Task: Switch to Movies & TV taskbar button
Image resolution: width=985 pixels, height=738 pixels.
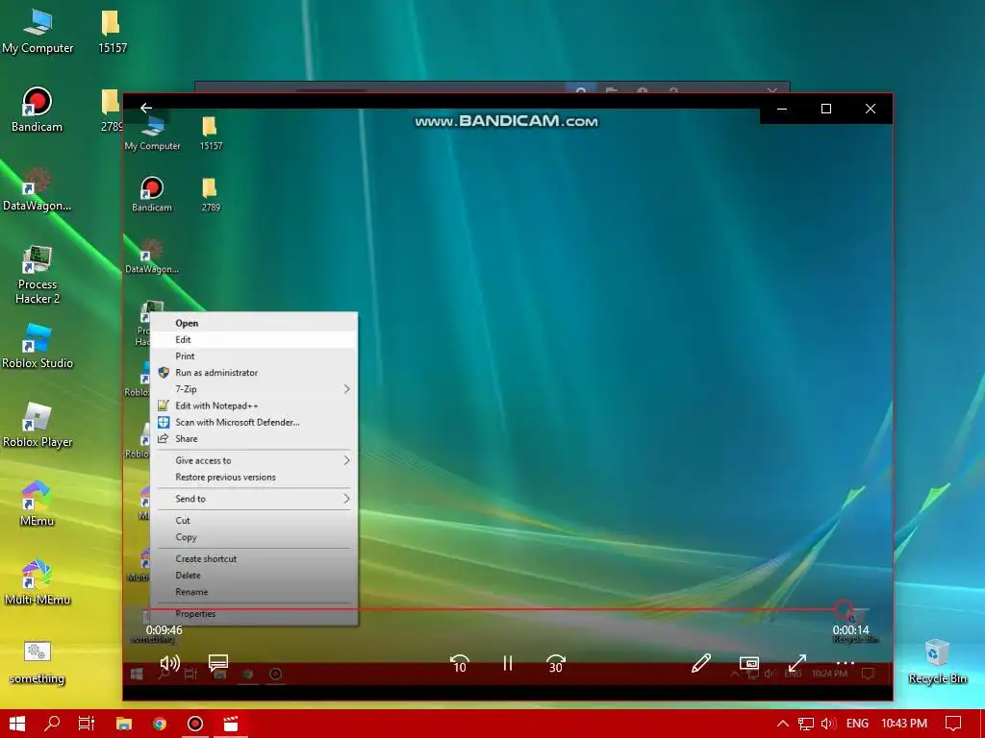Action: [231, 724]
